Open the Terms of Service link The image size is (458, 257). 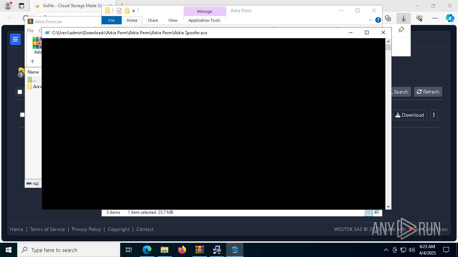(x=48, y=229)
